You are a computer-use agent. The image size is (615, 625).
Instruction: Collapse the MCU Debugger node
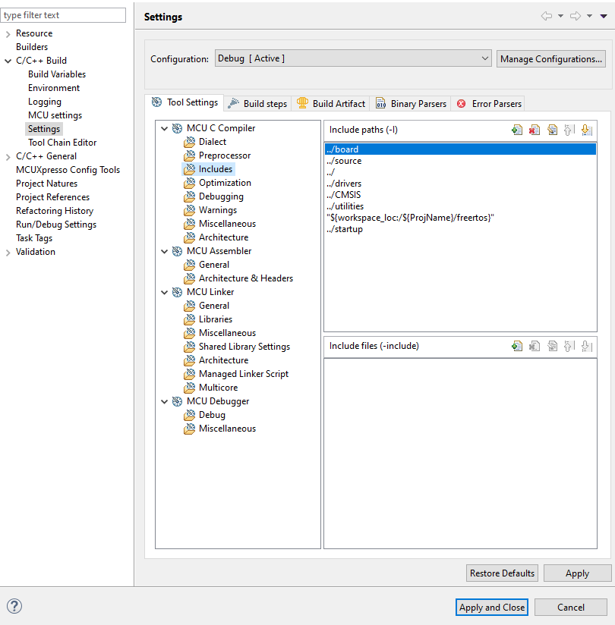164,401
